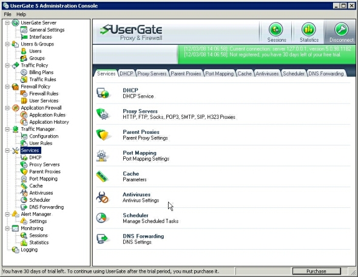
Task: Open Statistics from the top toolbar
Action: pos(309,32)
